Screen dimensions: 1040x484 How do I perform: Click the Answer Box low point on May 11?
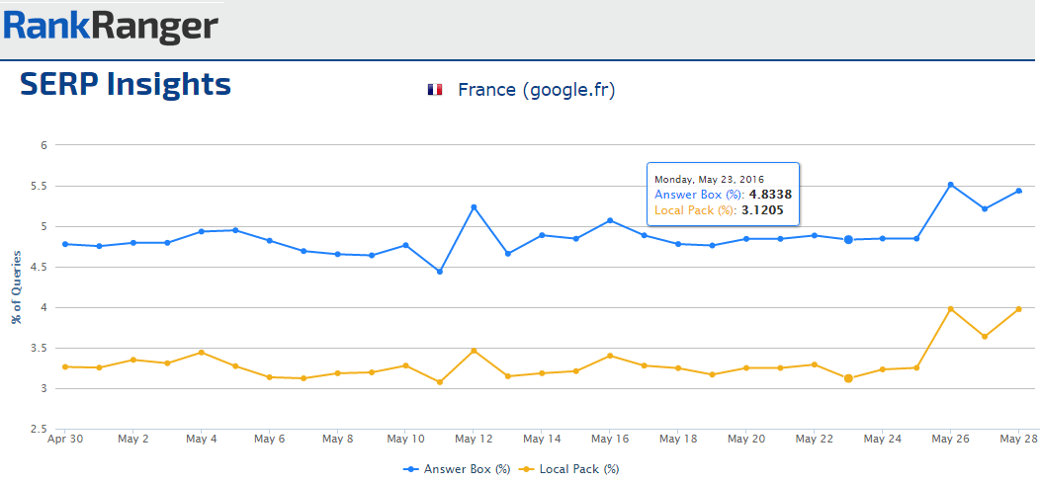[440, 272]
